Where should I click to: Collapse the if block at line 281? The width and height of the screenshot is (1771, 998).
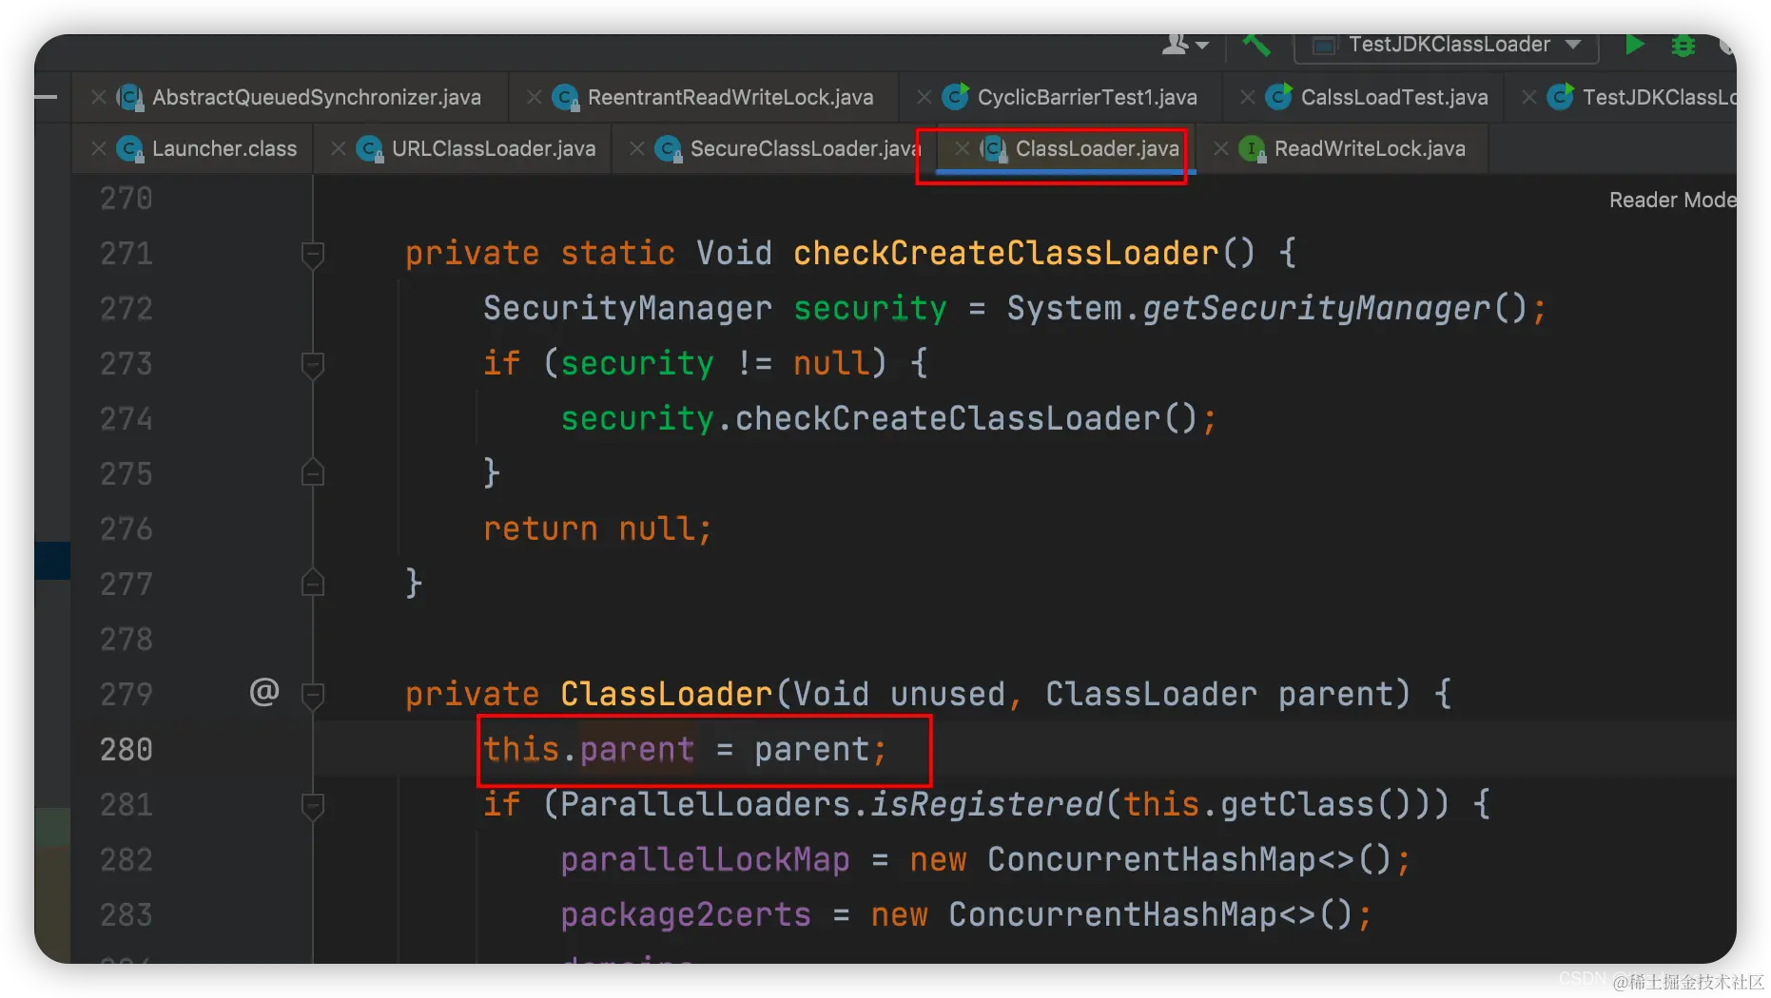(312, 805)
